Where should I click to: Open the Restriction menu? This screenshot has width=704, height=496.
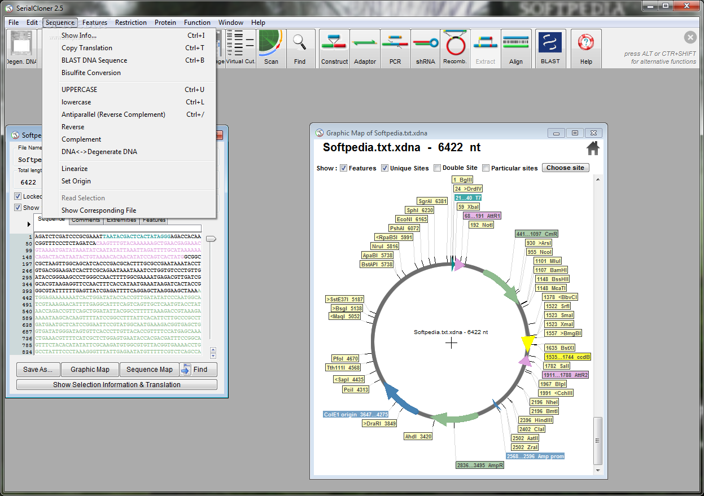point(131,23)
